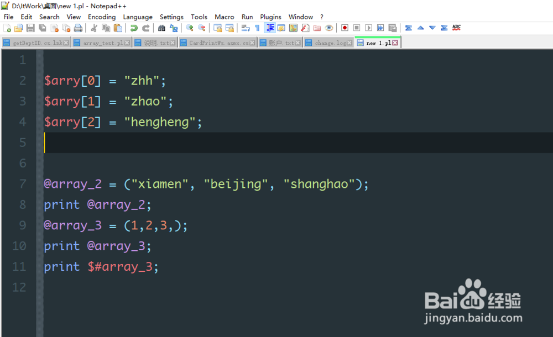This screenshot has height=337, width=553.
Task: Toggle the Show Indent Guide icon
Action: pos(269,28)
